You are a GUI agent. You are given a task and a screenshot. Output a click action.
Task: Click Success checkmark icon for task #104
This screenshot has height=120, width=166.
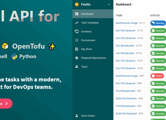[153, 38]
